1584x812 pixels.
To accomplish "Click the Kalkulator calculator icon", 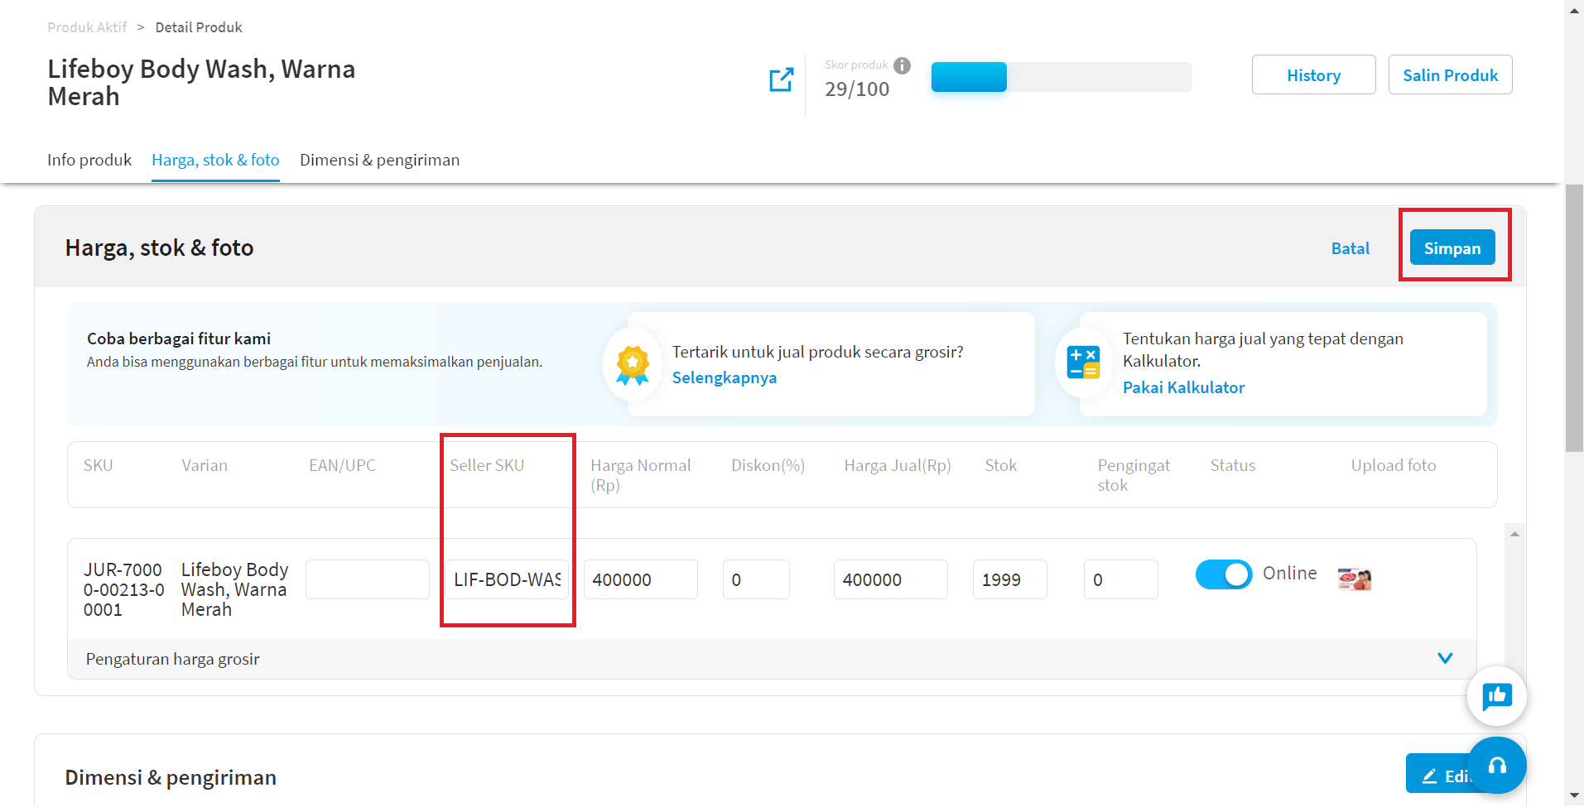I will tap(1084, 363).
